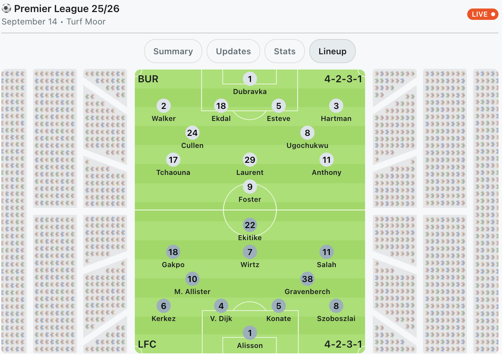
Task: Click Szoboszlai's player name
Action: pyautogui.click(x=336, y=319)
